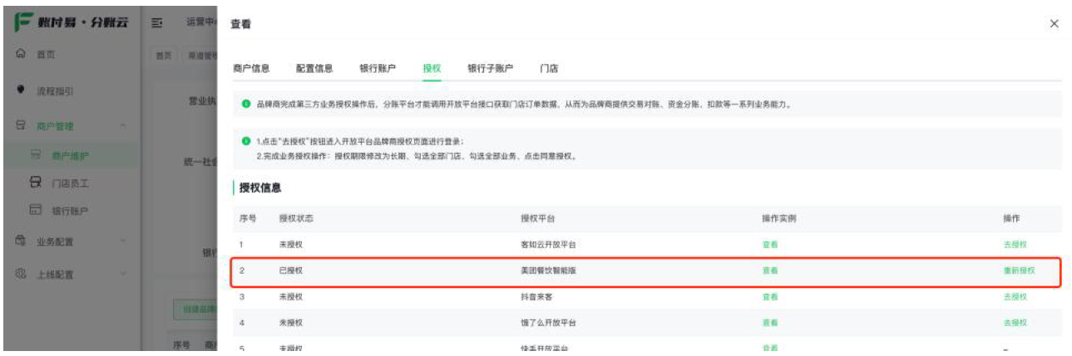Click the 首页 home icon in sidebar

click(21, 55)
